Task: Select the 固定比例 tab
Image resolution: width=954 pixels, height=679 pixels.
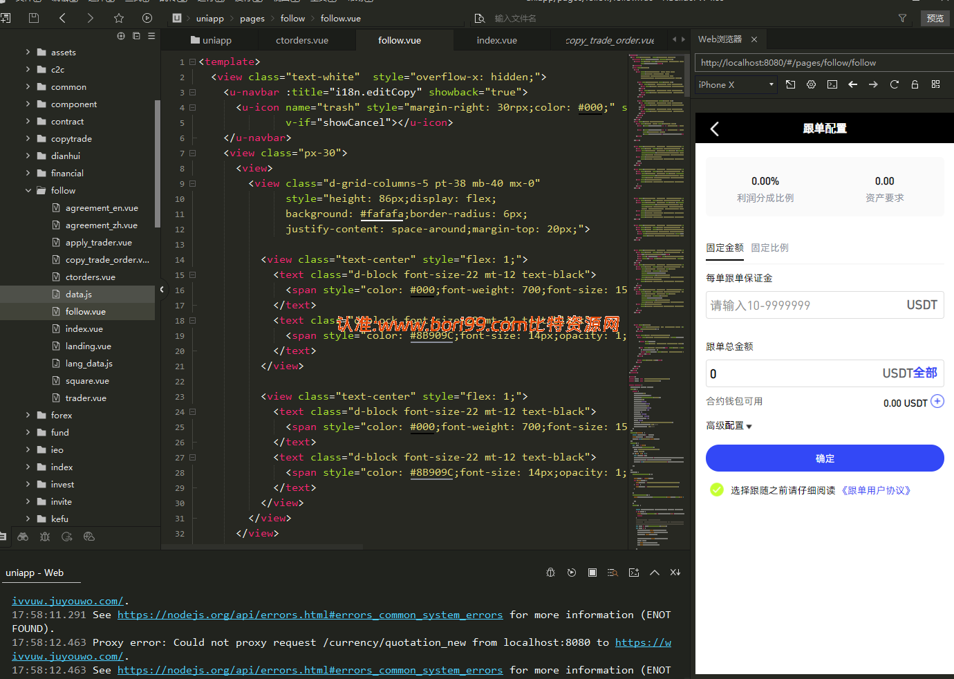Action: click(769, 248)
